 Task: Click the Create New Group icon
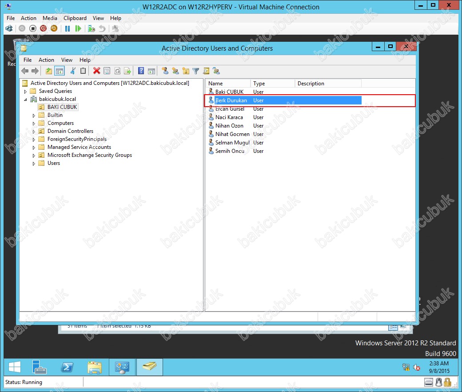[x=175, y=71]
